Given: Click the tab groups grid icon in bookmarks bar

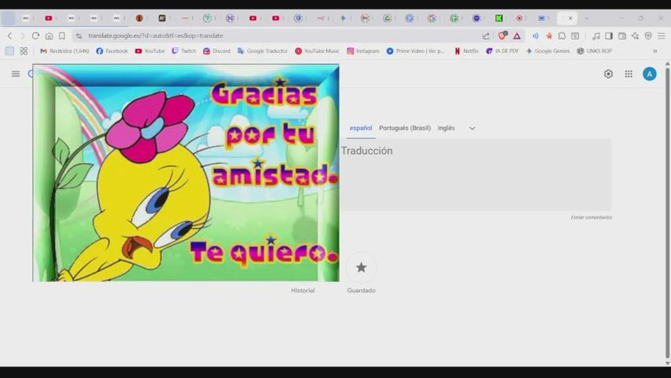Looking at the screenshot, I should [x=24, y=51].
